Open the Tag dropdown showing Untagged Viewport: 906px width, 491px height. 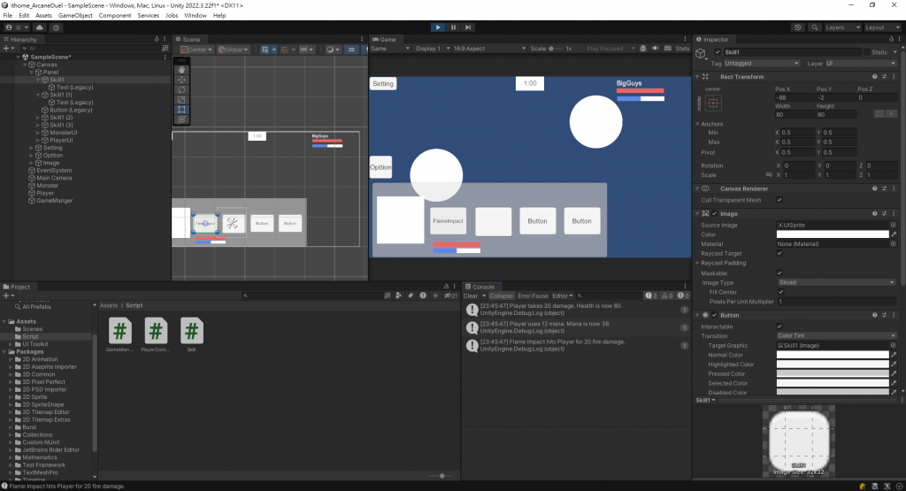761,63
